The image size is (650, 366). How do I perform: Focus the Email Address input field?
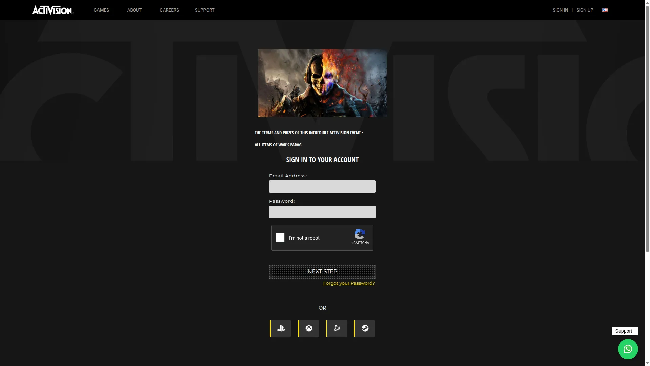click(x=322, y=186)
